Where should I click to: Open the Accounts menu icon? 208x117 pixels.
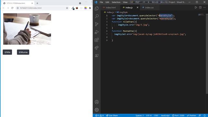click(97, 102)
